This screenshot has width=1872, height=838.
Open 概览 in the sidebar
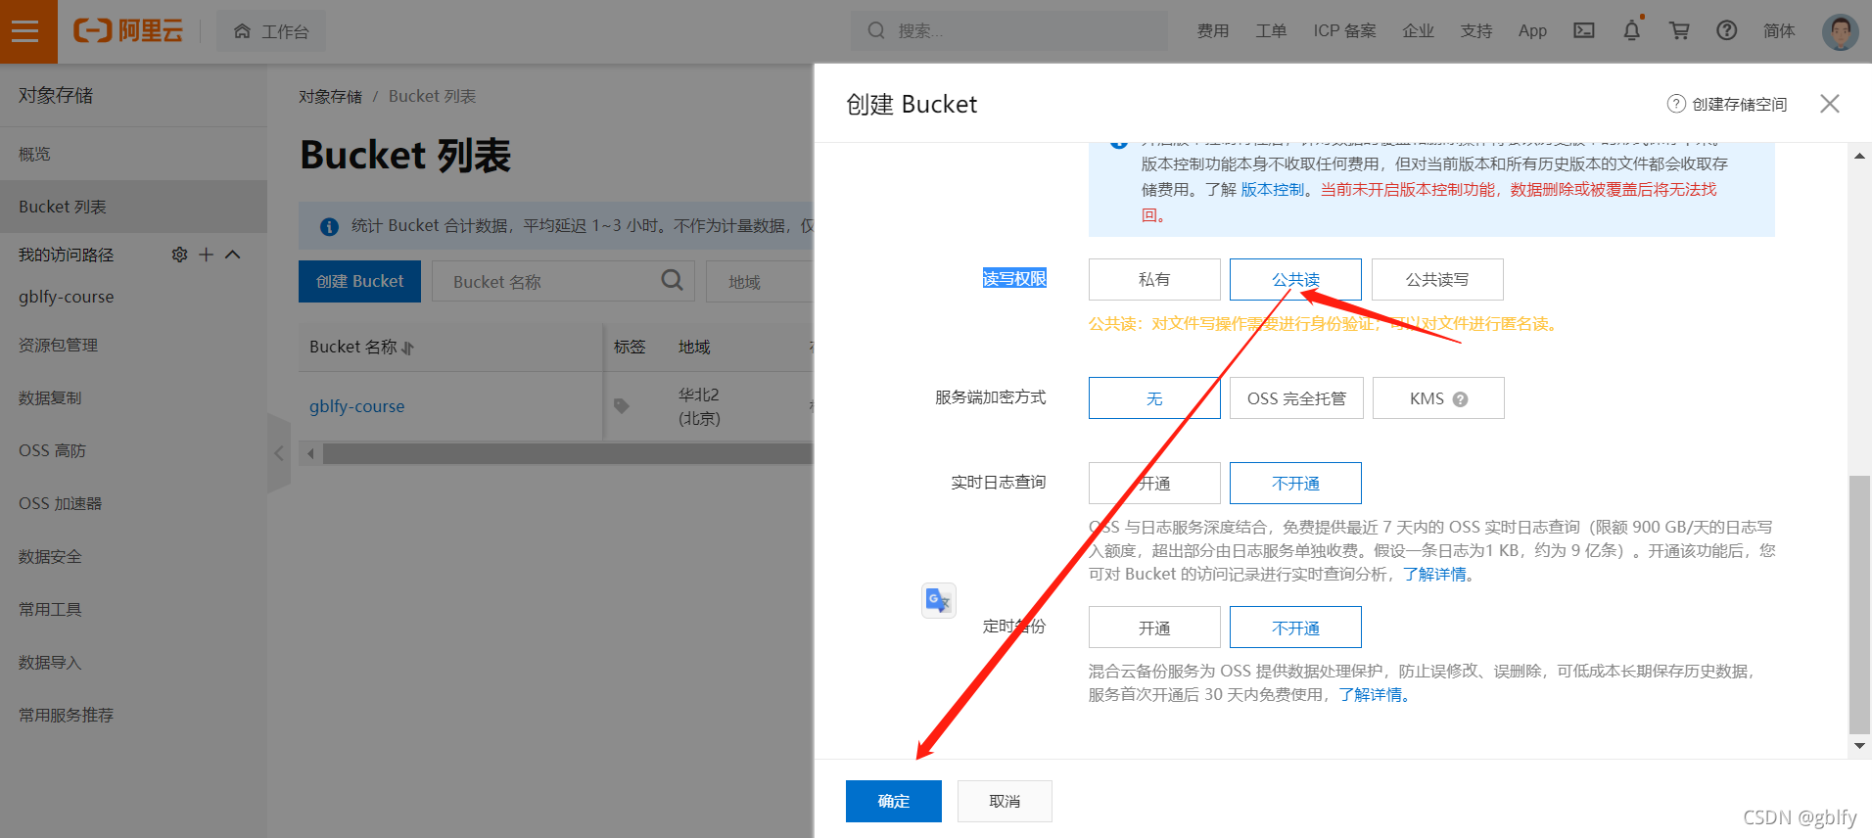[x=133, y=154]
